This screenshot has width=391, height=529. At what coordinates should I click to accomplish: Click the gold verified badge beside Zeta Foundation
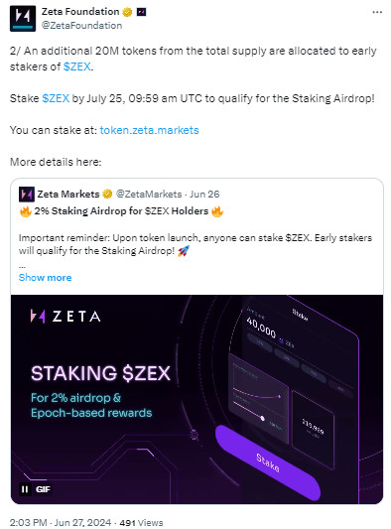coord(127,12)
